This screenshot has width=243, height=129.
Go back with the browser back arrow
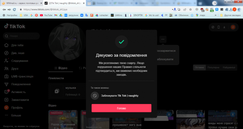pyautogui.click(x=4, y=9)
